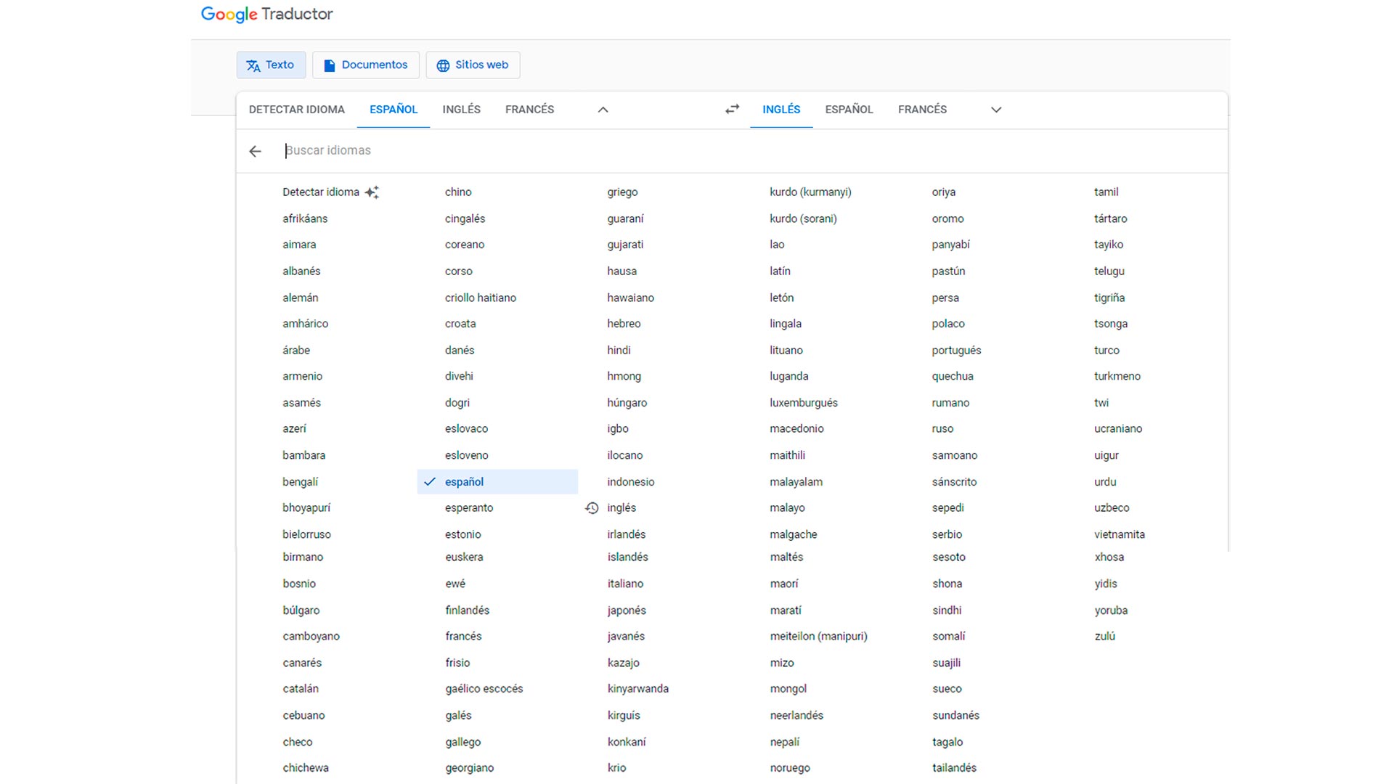The height and width of the screenshot is (784, 1394).
Task: Pick gaélico escocés from the list
Action: pos(484,689)
